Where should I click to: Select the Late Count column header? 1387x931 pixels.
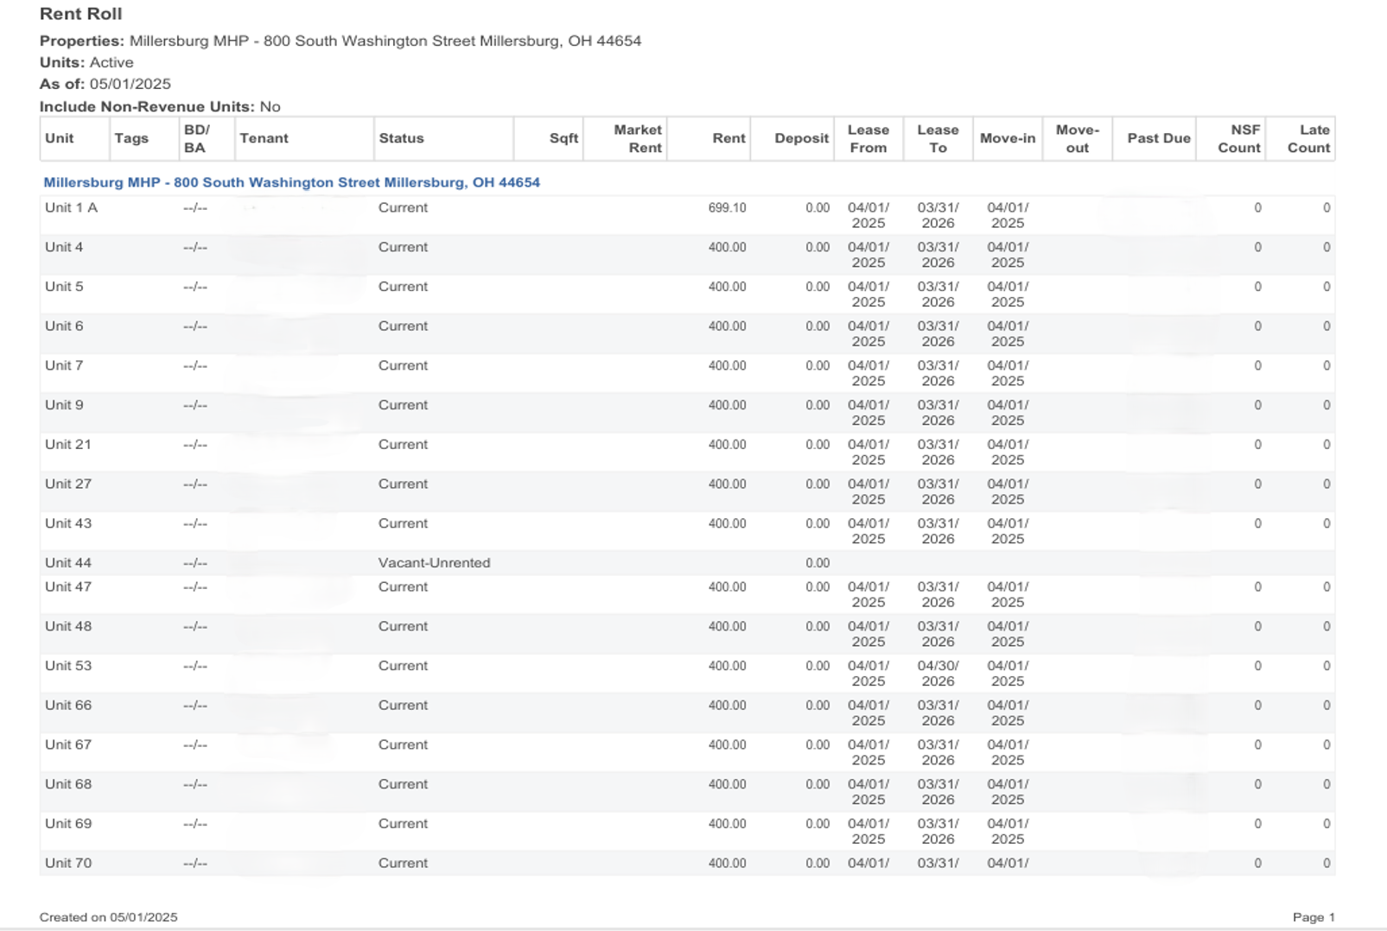pyautogui.click(x=1308, y=138)
